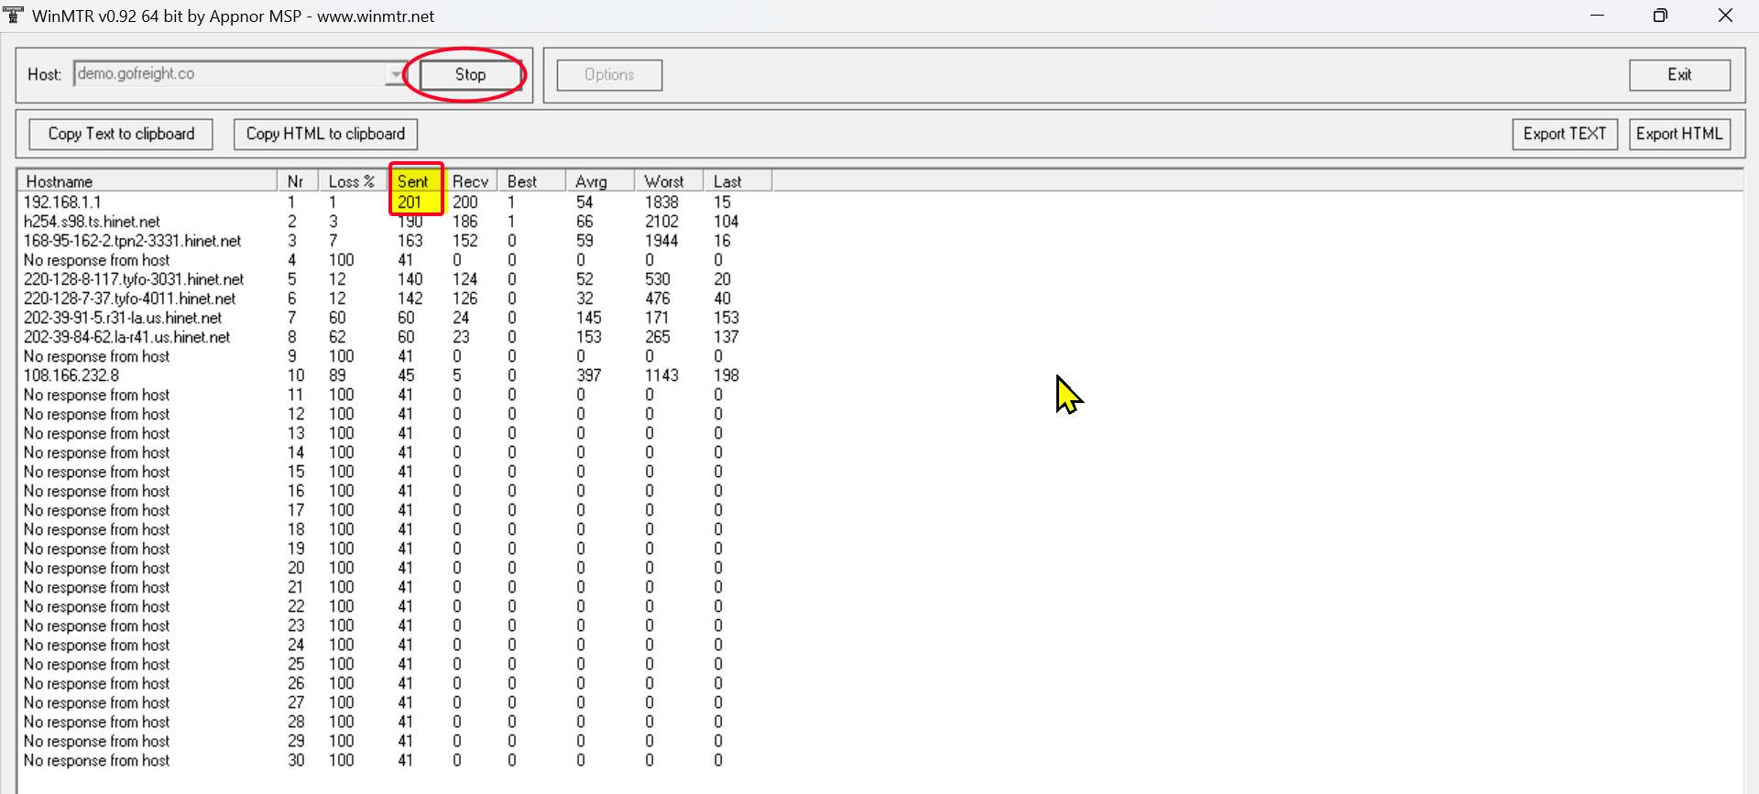Expand the Host dropdown arrow
Viewport: 1759px width, 794px height.
[396, 74]
